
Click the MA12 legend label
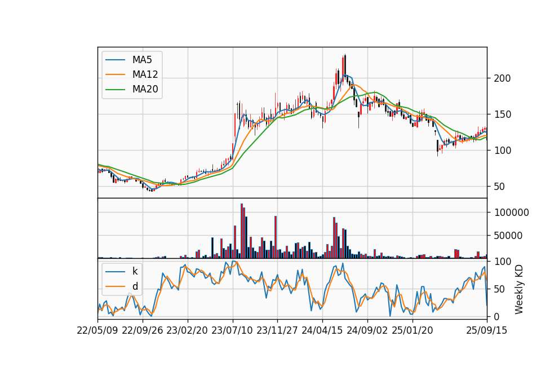145,74
